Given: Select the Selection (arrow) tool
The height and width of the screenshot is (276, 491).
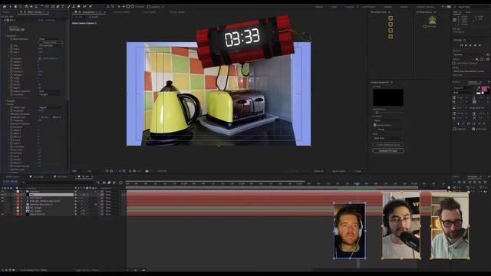Looking at the screenshot, I should click(x=10, y=7).
